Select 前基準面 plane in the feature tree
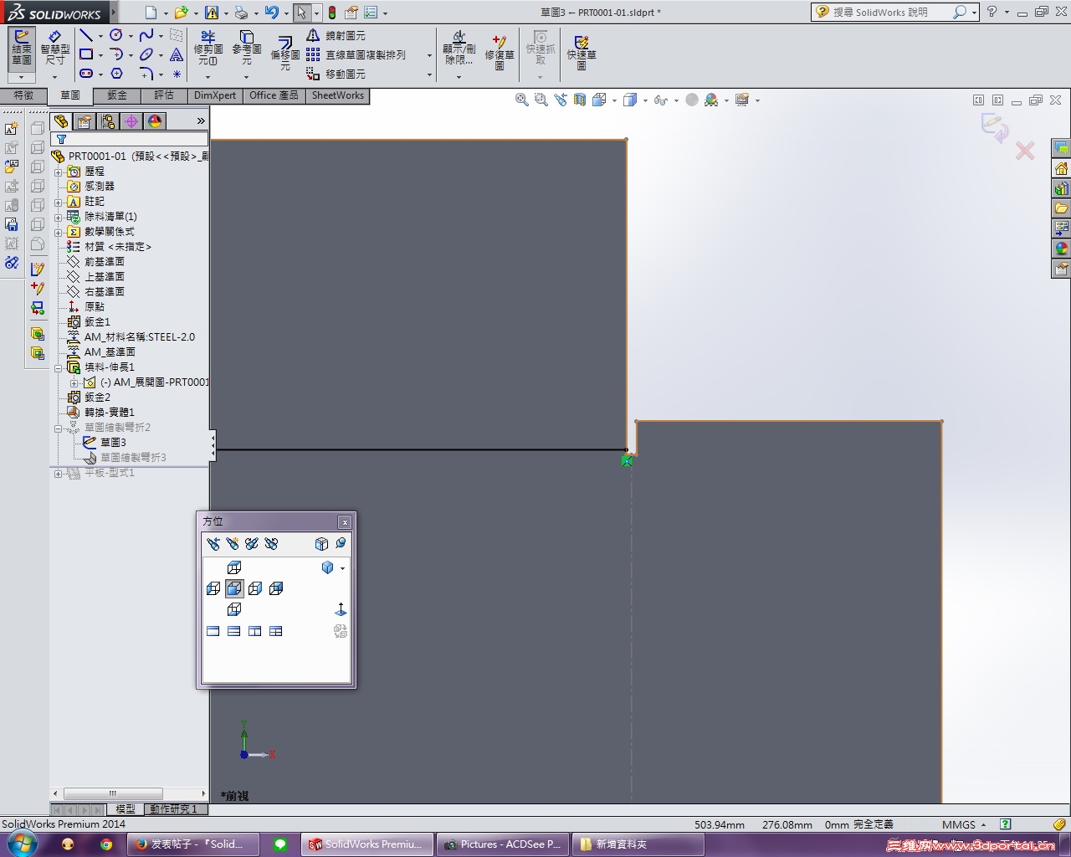Screen dimensions: 1071x857 click(x=95, y=261)
